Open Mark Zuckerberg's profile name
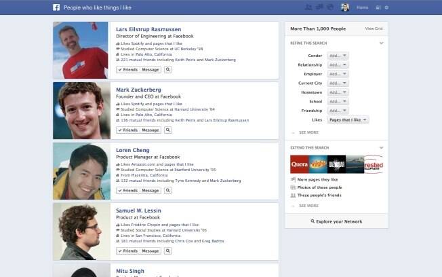Screen dimensions: 442x277 coord(138,90)
